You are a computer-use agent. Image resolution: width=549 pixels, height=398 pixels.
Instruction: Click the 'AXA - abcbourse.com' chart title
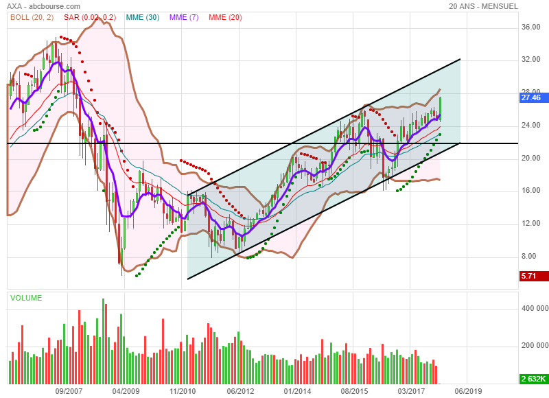coord(43,6)
